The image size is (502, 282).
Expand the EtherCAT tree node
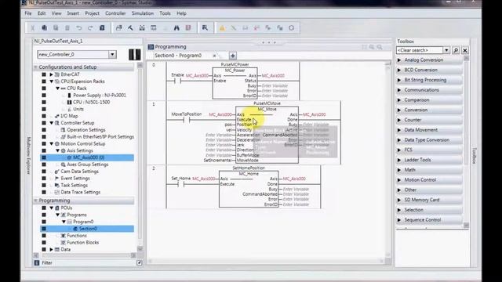pyautogui.click(x=51, y=74)
